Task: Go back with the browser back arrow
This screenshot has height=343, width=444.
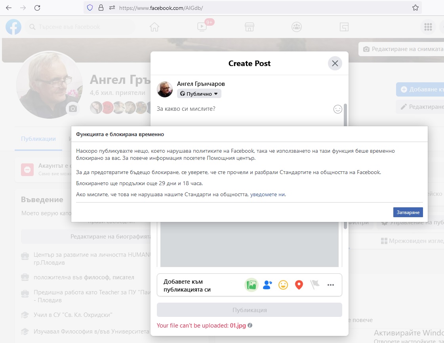Action: (x=9, y=8)
